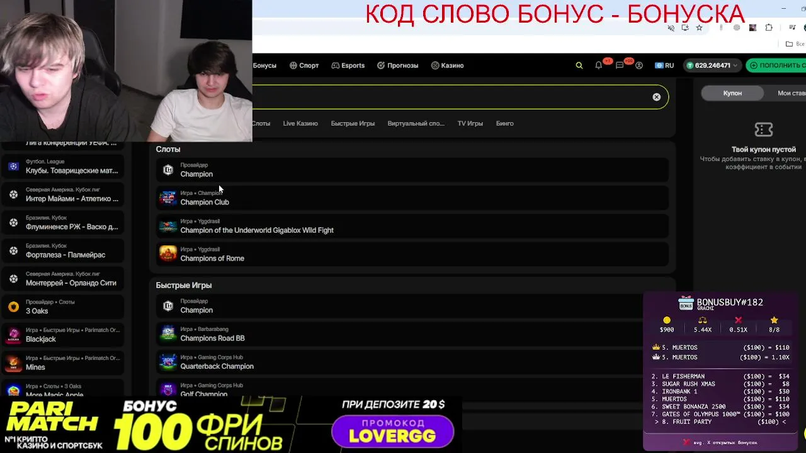Click the install app icon in address bar
The image size is (806, 453).
click(x=685, y=28)
